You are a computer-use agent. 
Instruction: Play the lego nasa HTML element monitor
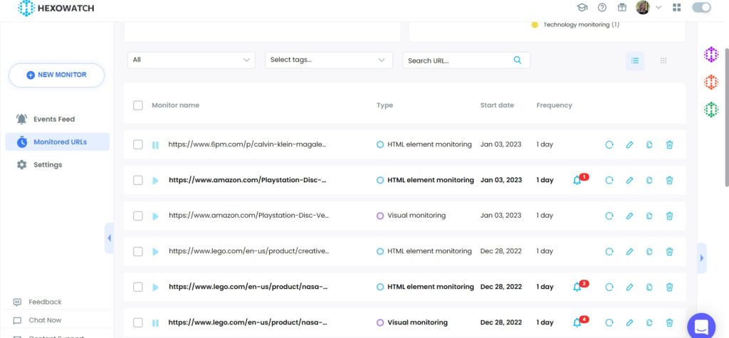[155, 287]
